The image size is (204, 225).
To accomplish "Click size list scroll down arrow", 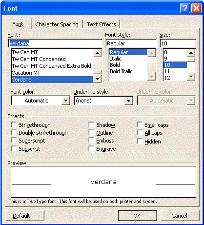I will [x=191, y=77].
